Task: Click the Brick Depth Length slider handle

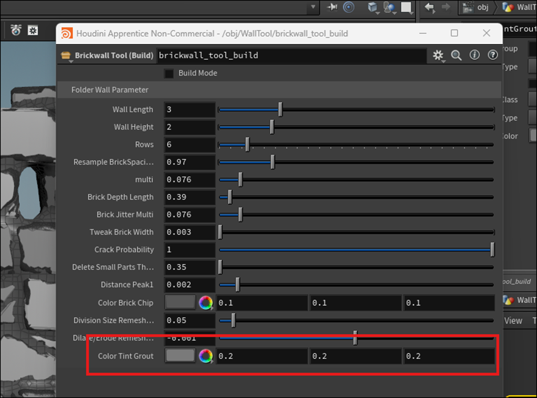Action: click(x=230, y=197)
